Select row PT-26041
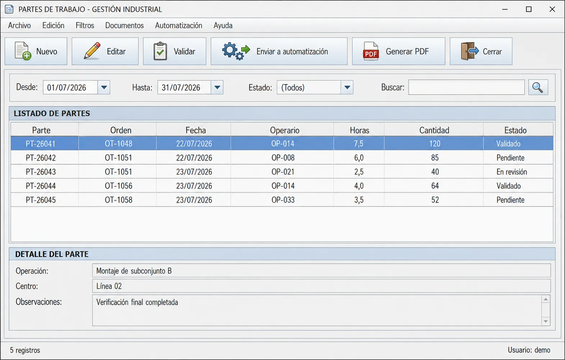The height and width of the screenshot is (360, 565). (x=282, y=143)
